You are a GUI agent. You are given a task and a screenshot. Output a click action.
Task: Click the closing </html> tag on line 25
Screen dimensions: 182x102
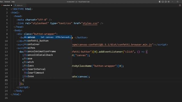16,94
